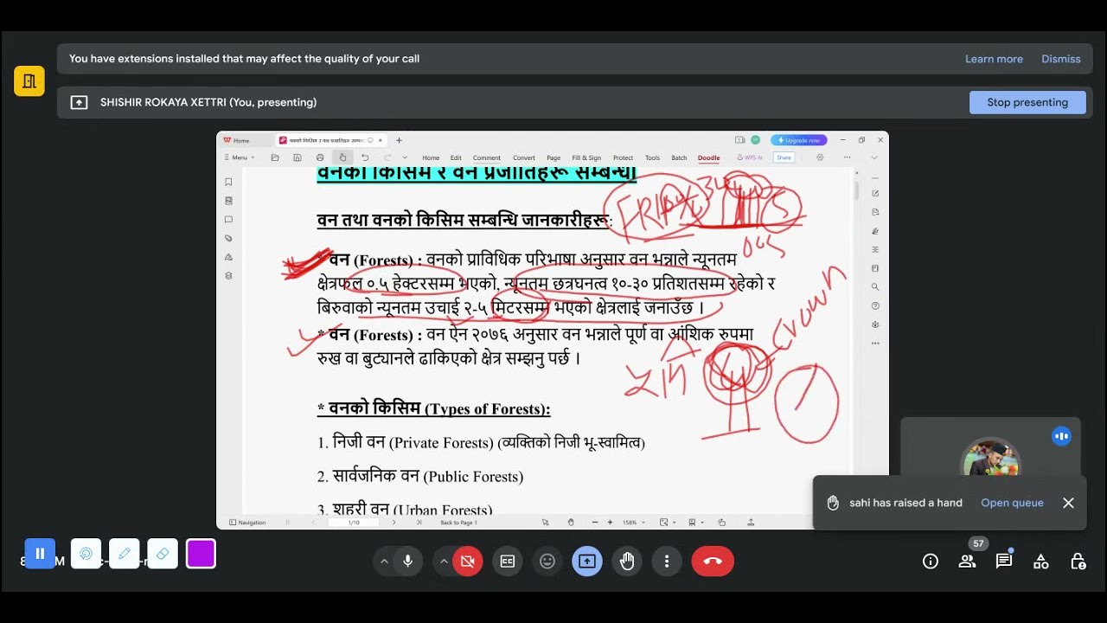Open WPS settings gear icon
Viewport: 1107px width, 623px height.
(820, 157)
